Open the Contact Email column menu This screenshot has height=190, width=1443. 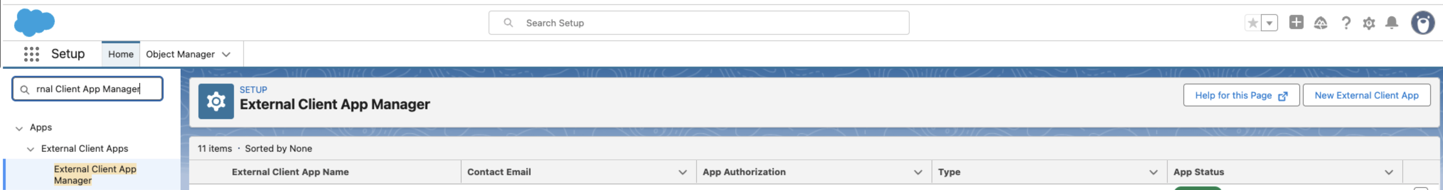682,172
